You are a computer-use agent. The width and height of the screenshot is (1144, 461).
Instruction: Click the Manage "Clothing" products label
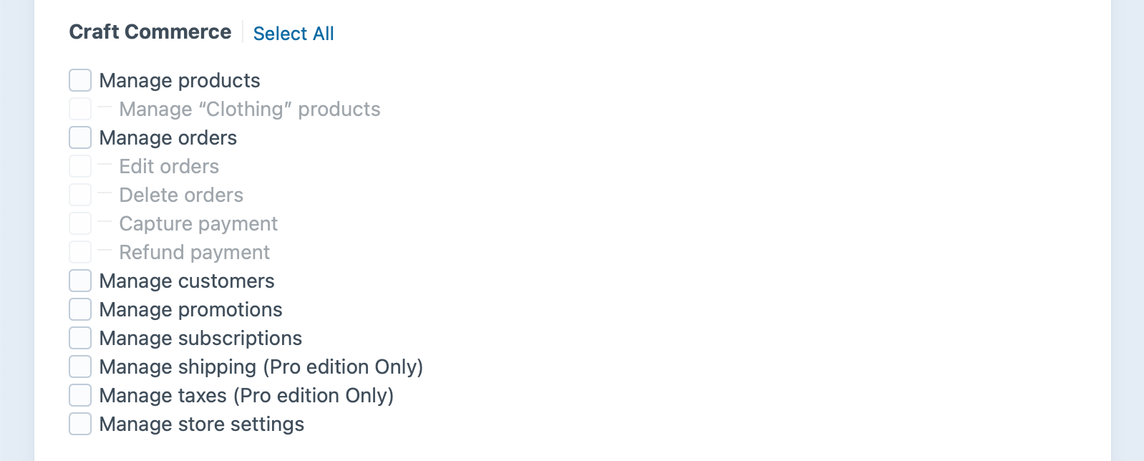pyautogui.click(x=250, y=109)
